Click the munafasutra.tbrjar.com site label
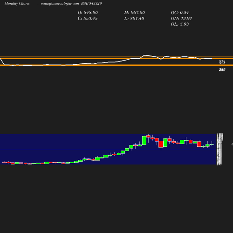This screenshot has width=233, height=233. tap(60, 3)
